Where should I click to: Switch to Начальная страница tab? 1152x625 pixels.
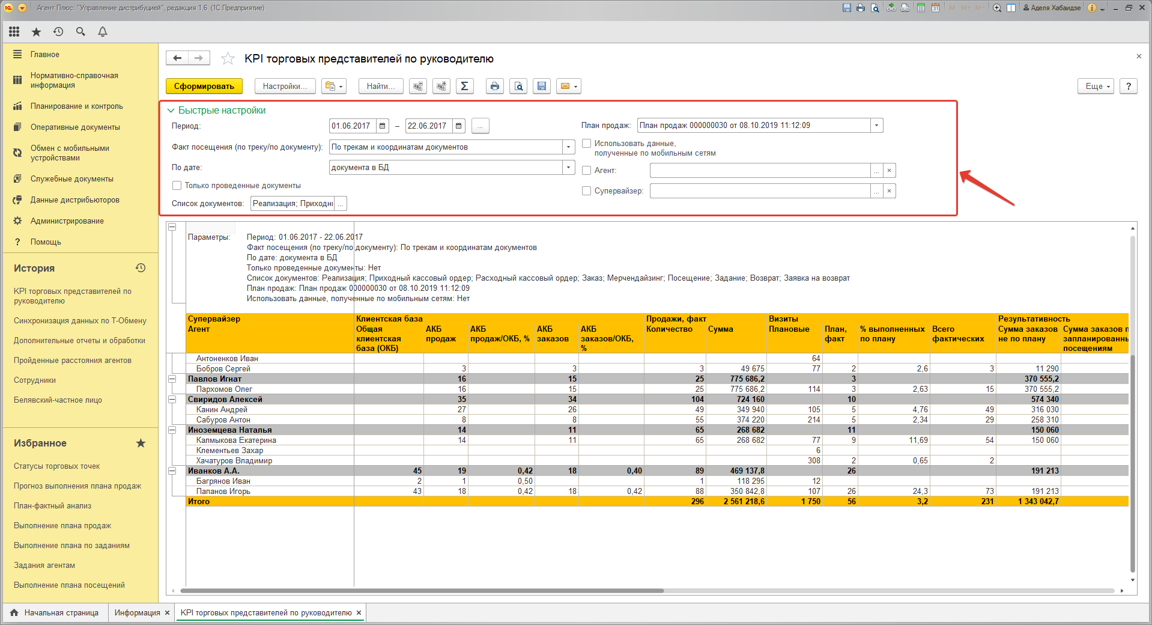tap(54, 612)
